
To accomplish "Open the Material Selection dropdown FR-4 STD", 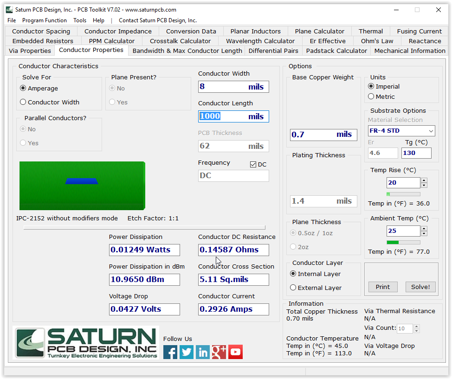I will pyautogui.click(x=401, y=131).
